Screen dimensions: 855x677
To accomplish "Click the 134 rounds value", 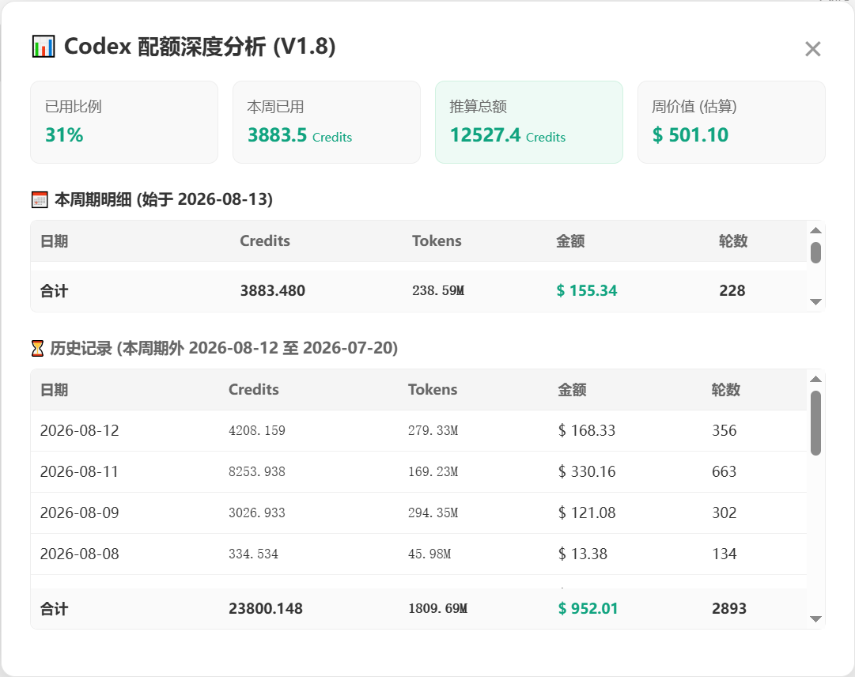I will pos(724,554).
